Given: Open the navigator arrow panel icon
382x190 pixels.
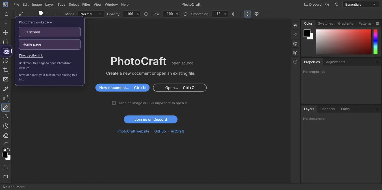Looking at the screenshot, I should tap(295, 35).
